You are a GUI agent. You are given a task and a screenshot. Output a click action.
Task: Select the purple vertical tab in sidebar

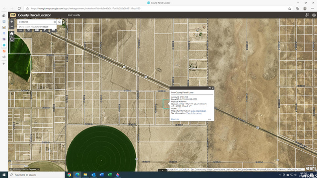(4, 39)
